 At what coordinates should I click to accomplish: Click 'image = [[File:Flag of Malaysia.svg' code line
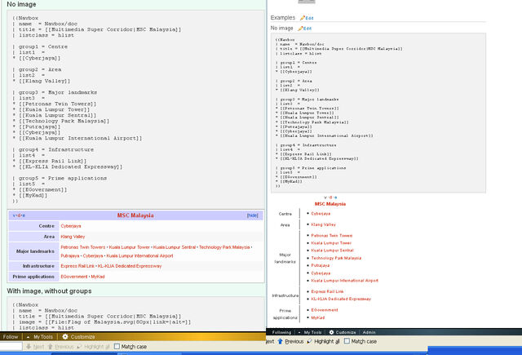(102, 322)
